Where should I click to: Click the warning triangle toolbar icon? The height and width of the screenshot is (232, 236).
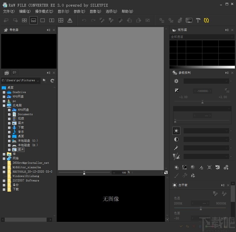coord(70,20)
